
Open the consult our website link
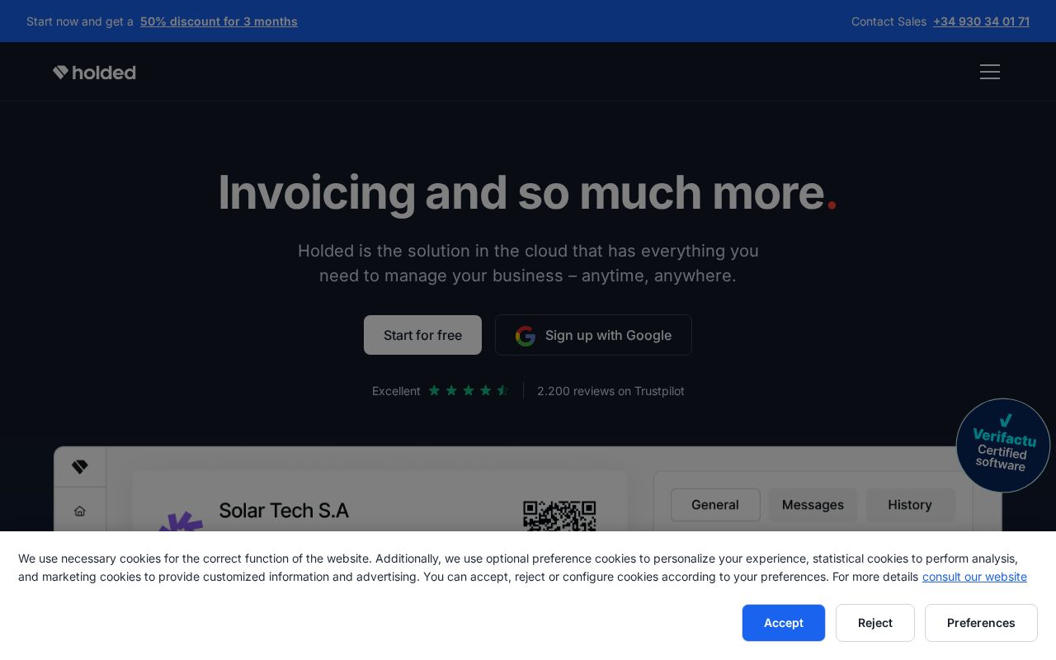(974, 577)
